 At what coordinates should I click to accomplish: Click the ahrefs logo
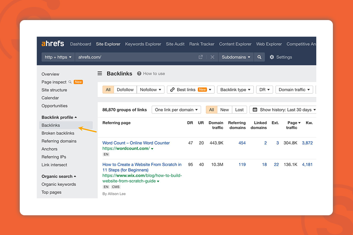(53, 44)
